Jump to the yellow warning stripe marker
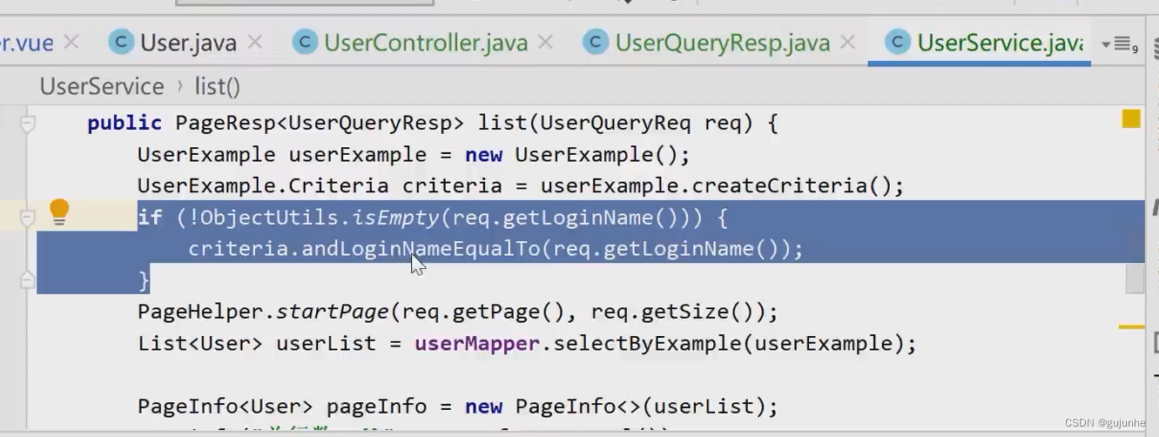This screenshot has width=1159, height=437. tap(1131, 327)
